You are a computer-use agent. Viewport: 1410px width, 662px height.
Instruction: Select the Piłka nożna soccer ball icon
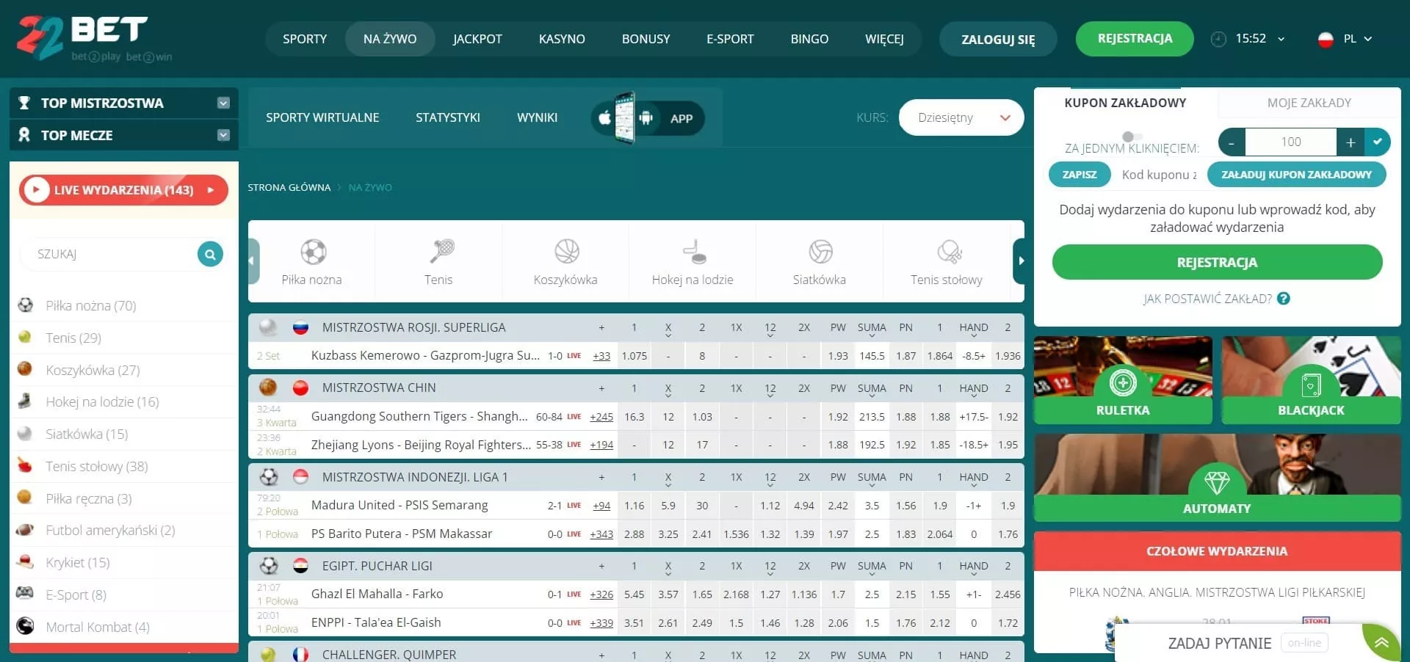point(313,252)
